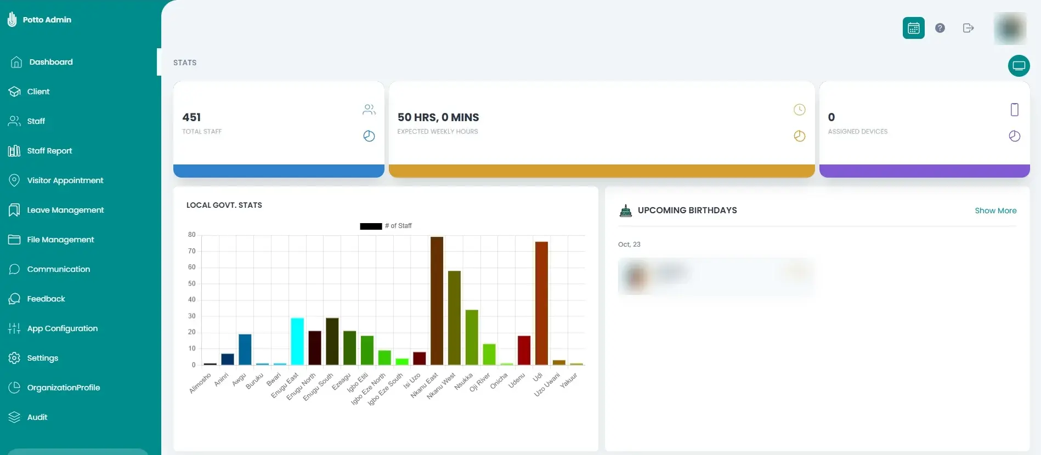Click the logout icon in the header

coord(968,28)
